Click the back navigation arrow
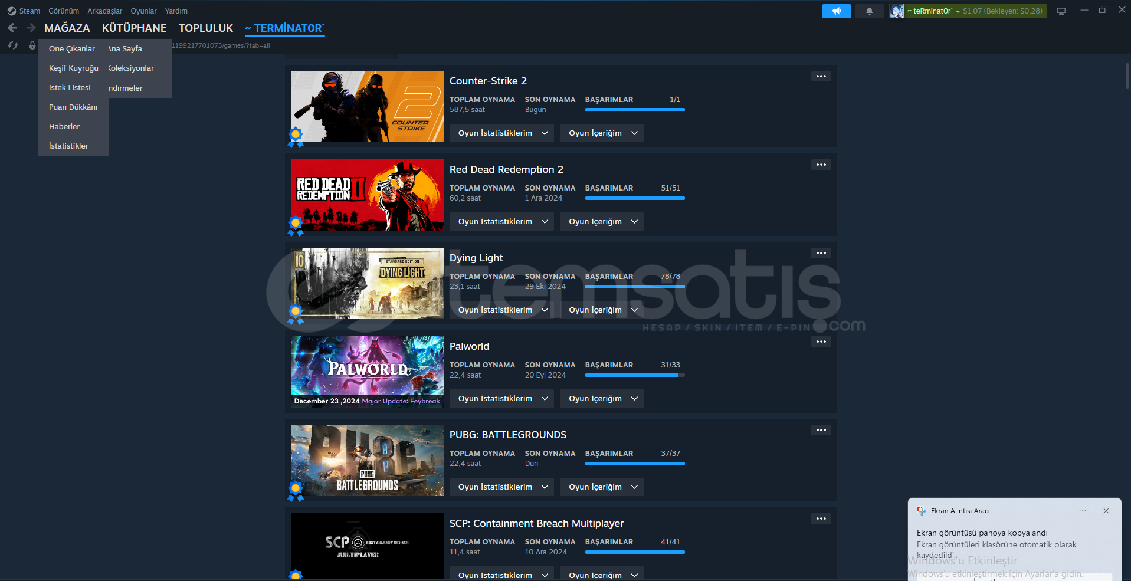 point(12,28)
